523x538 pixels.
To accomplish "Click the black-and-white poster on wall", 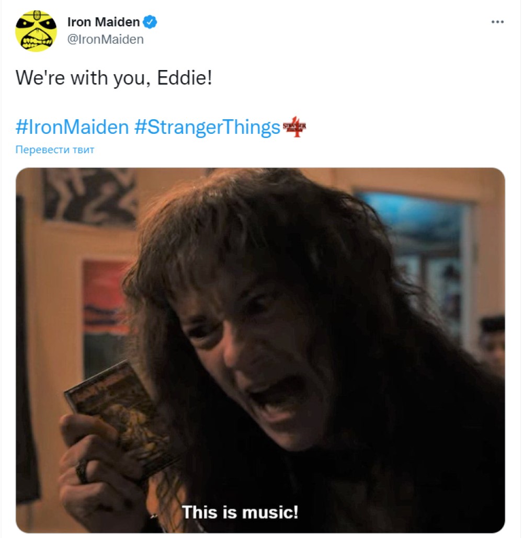I will (90, 196).
